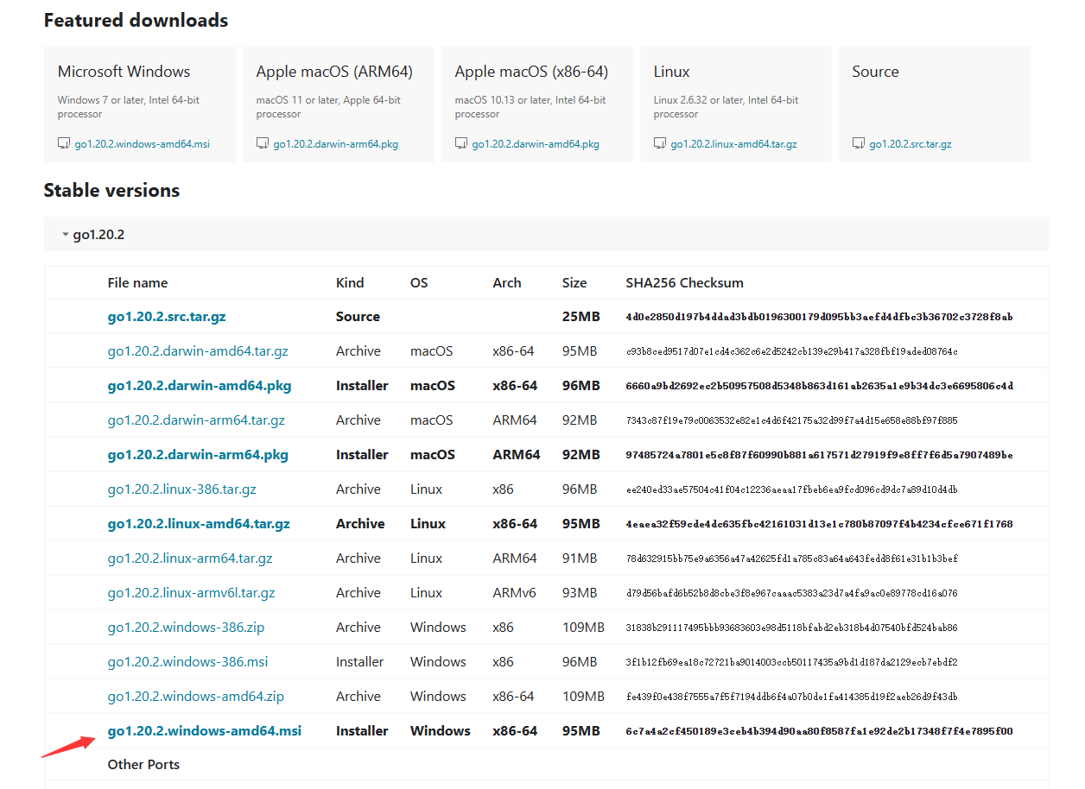The image size is (1085, 789).
Task: Click featured link go1.20.2.darwin-arm64.pkg
Action: point(336,144)
